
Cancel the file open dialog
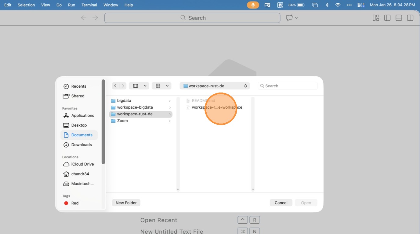[281, 203]
